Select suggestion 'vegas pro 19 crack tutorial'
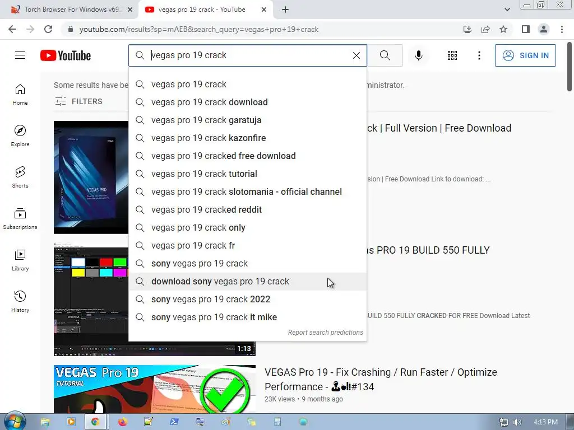The image size is (574, 430). [x=247, y=174]
